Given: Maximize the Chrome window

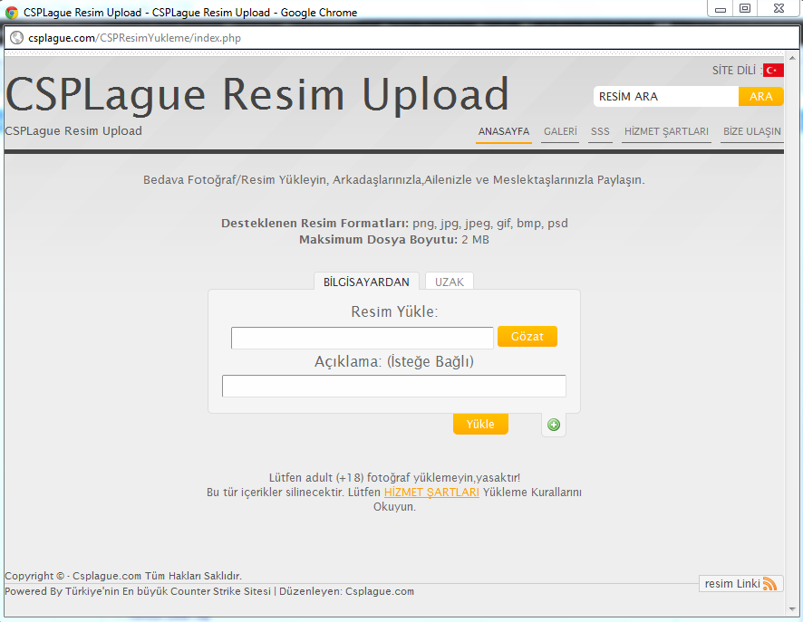Looking at the screenshot, I should point(745,8).
